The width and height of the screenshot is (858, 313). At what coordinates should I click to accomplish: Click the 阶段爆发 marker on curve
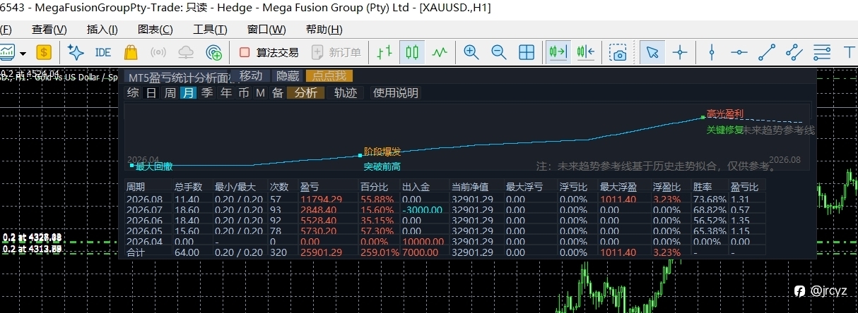[382, 152]
